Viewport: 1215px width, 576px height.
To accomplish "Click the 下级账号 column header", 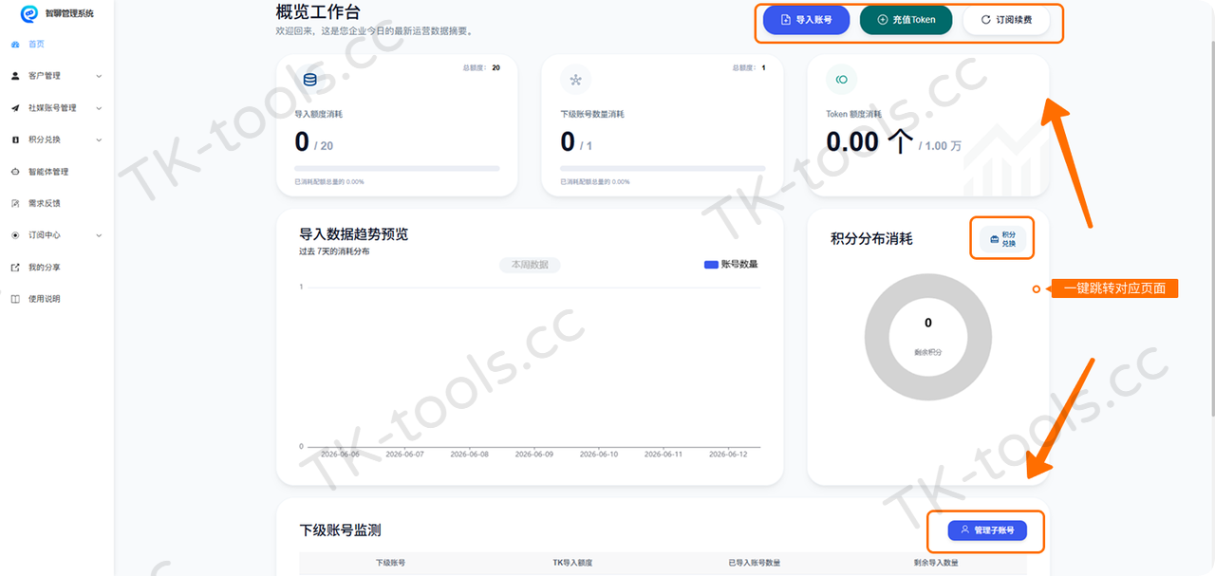I will tap(390, 563).
